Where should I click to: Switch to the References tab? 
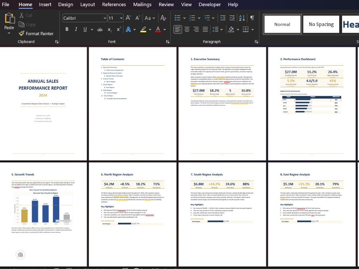click(x=114, y=5)
